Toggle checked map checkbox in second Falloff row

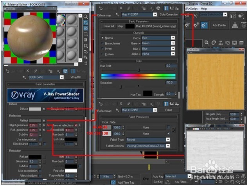click(169, 134)
